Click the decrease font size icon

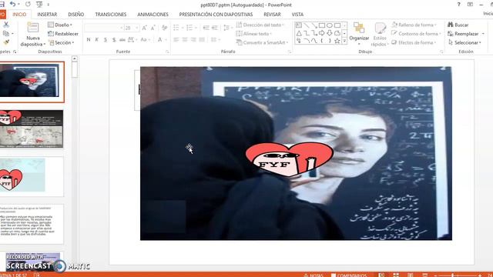[x=153, y=28]
